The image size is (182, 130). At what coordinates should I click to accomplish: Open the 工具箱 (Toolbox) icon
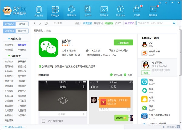137,11
